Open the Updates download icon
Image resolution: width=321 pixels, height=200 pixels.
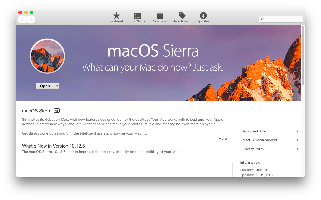[x=203, y=16]
